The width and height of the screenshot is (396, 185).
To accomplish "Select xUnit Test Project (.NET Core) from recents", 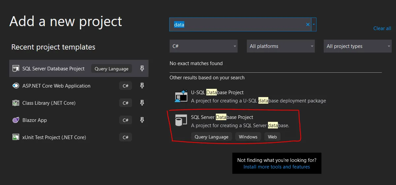I will click(54, 137).
